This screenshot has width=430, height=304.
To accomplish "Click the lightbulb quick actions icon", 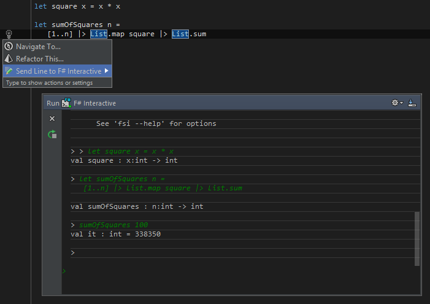I will 9,34.
